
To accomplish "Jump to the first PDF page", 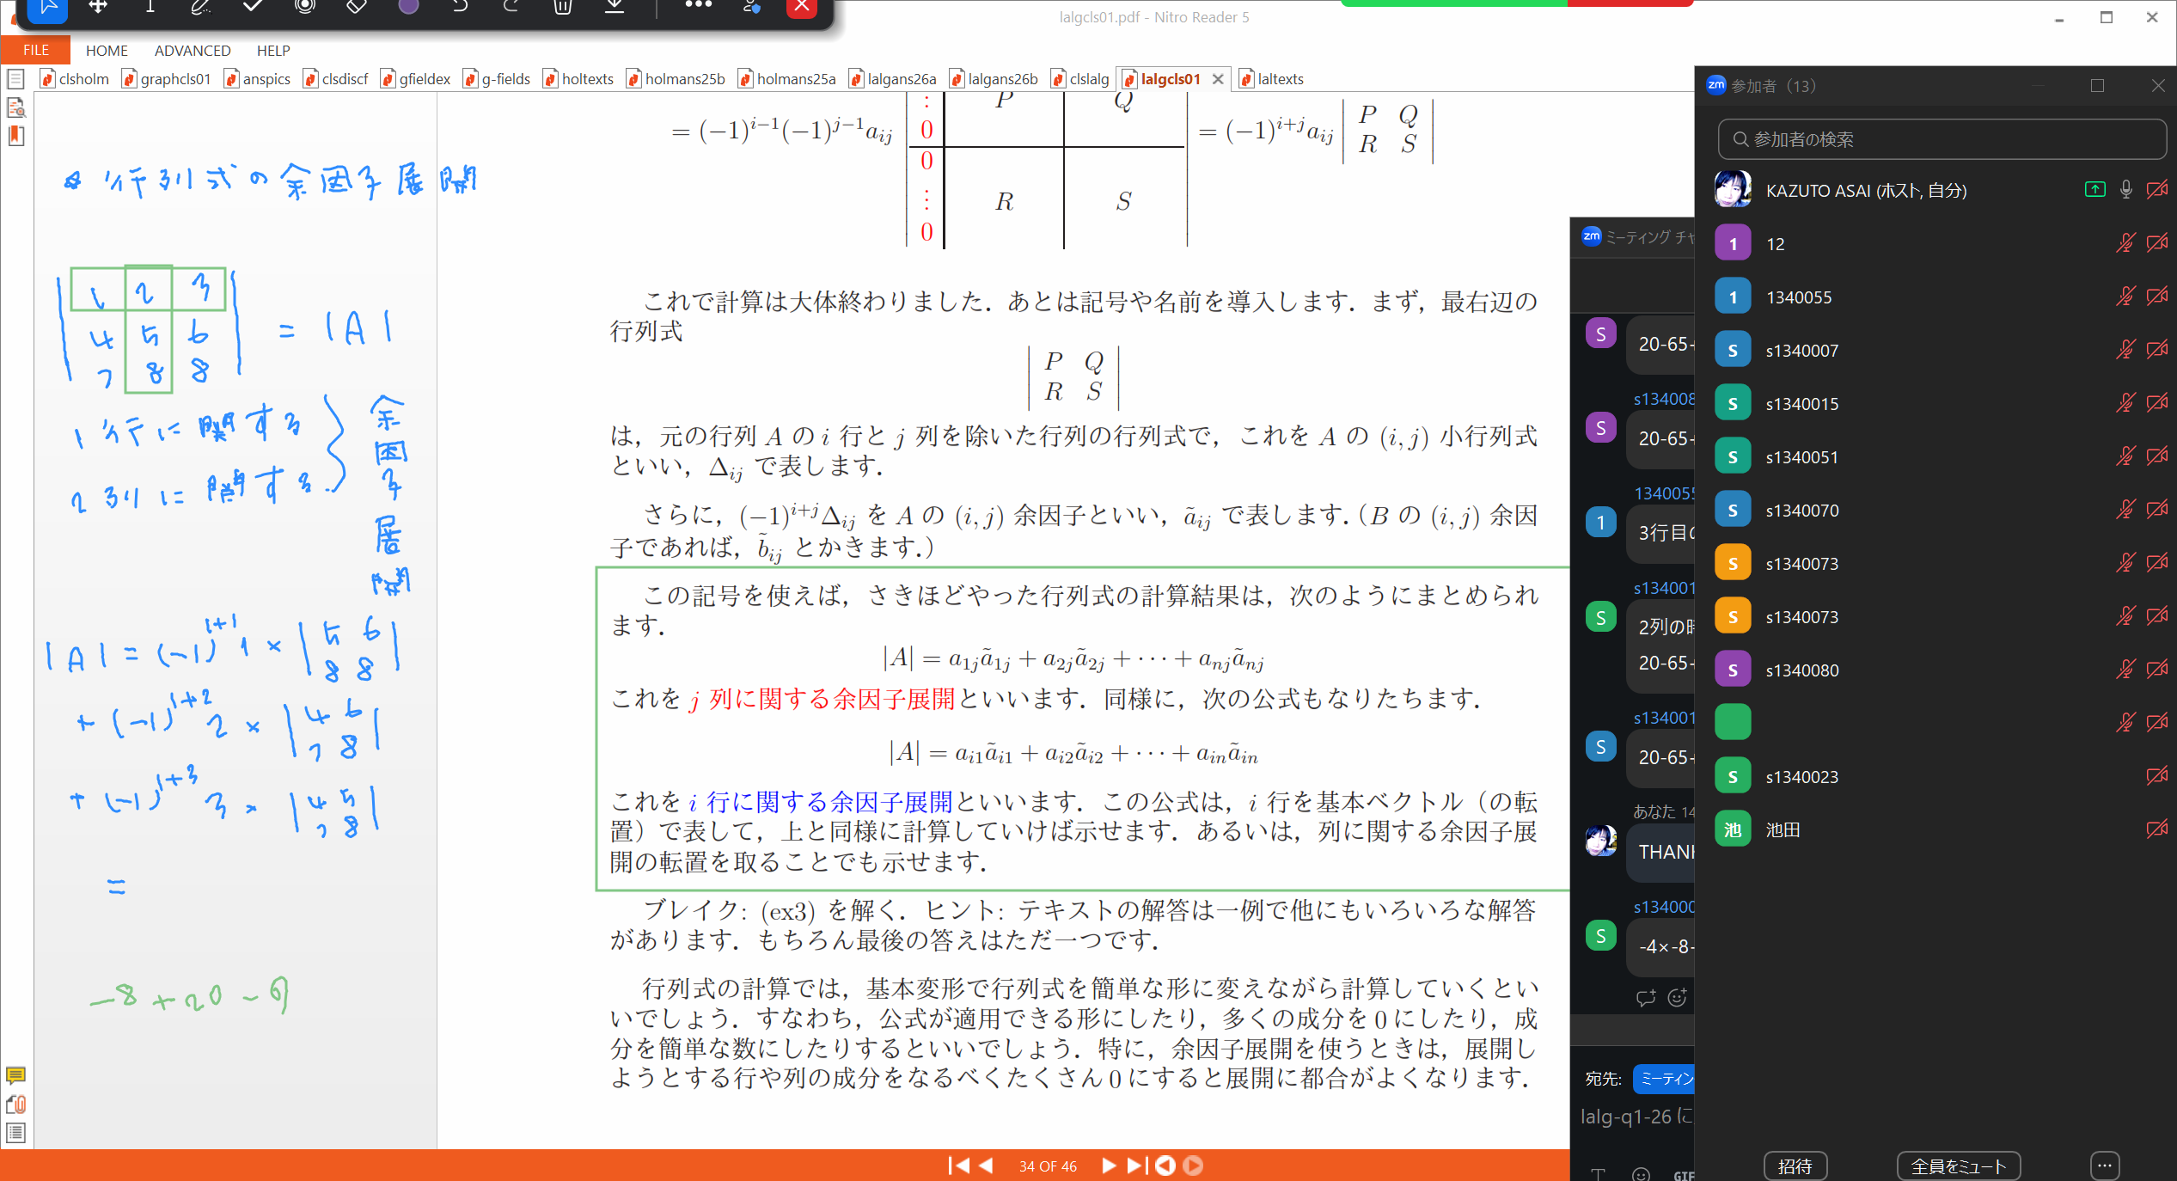I will pos(957,1166).
